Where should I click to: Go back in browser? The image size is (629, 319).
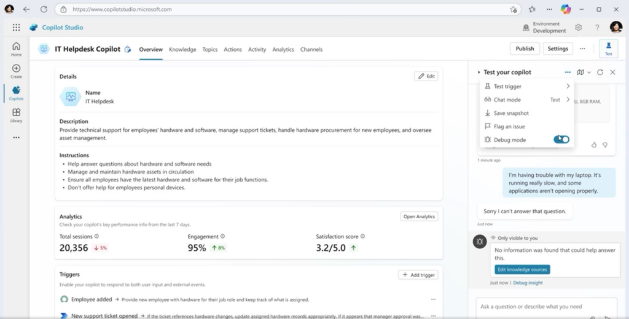click(26, 9)
